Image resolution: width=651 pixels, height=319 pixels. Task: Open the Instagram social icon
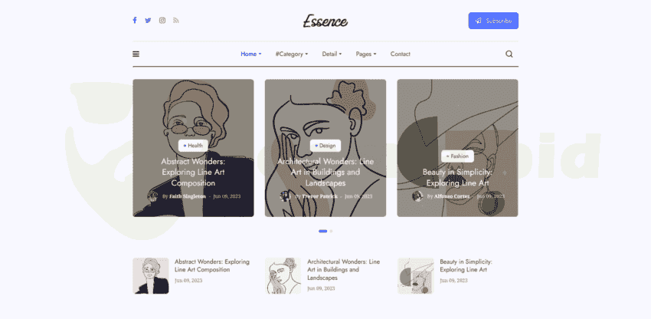click(x=162, y=21)
